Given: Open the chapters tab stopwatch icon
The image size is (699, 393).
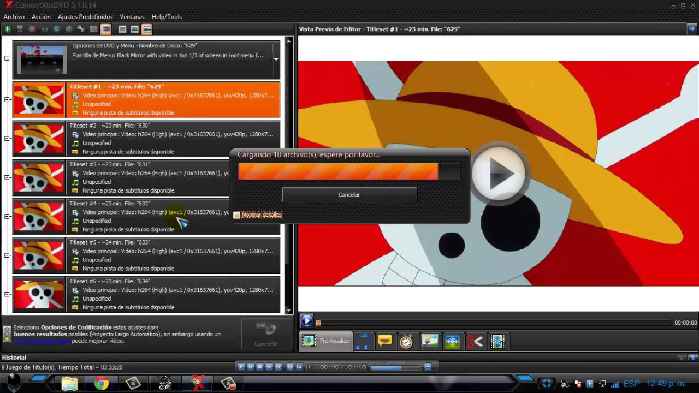Looking at the screenshot, I should 406,341.
